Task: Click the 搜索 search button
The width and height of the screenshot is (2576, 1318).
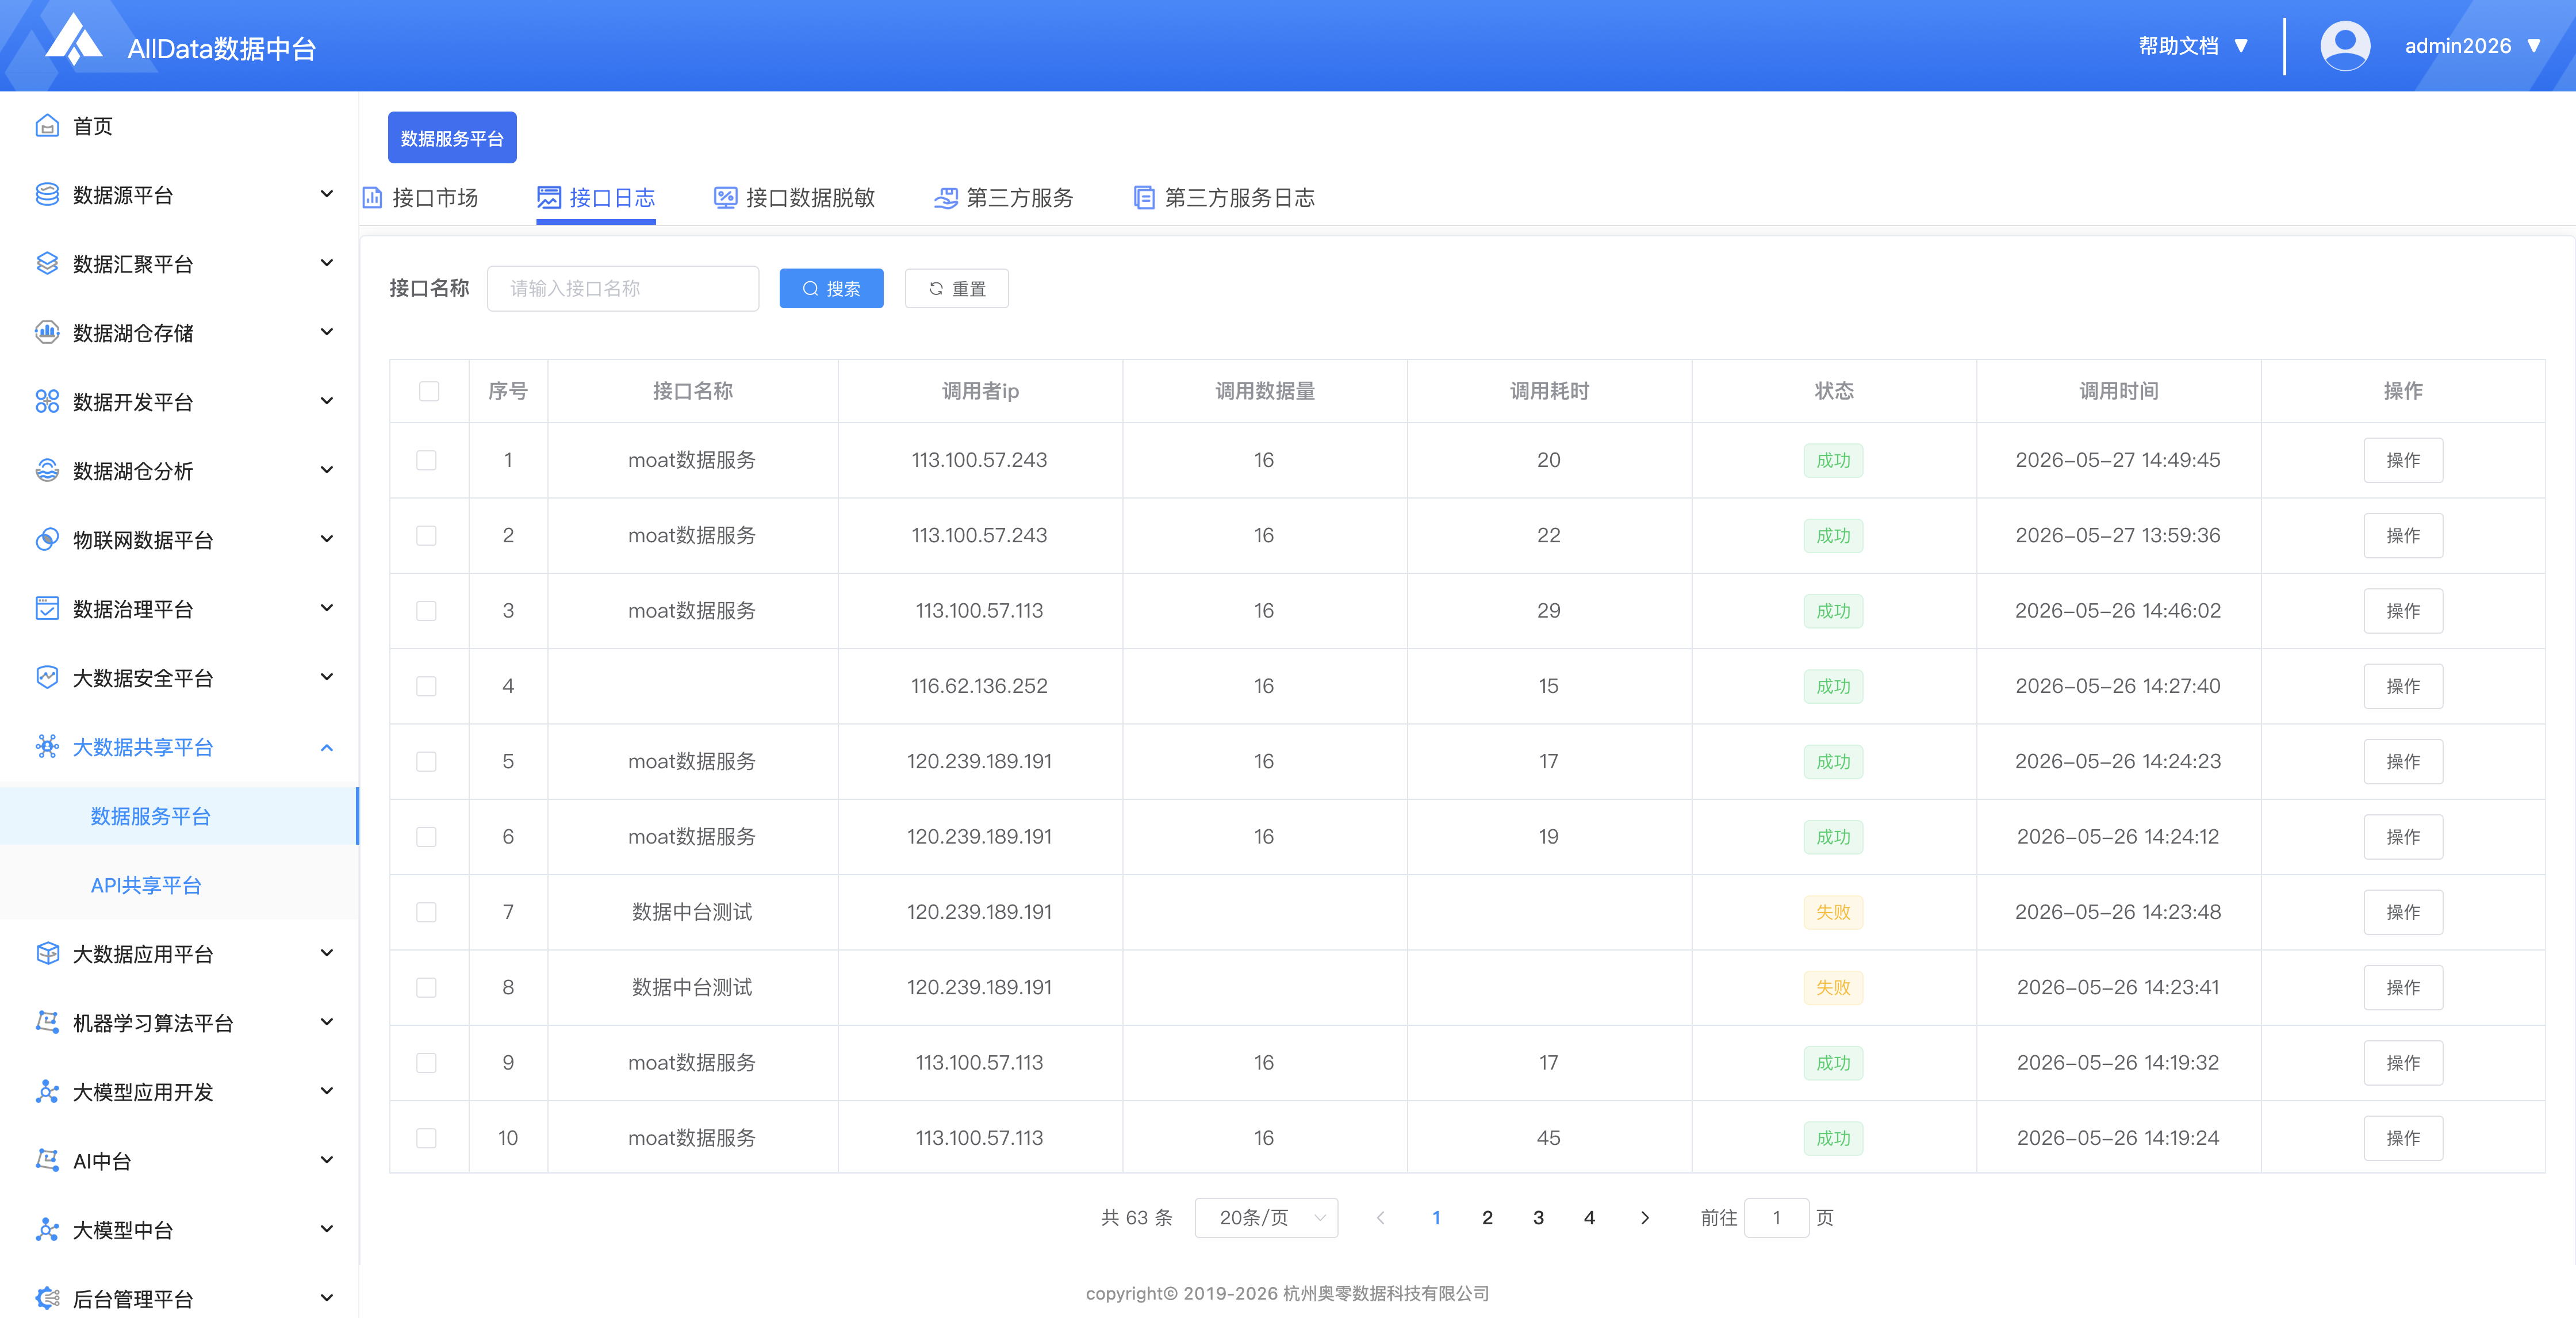Action: point(831,289)
